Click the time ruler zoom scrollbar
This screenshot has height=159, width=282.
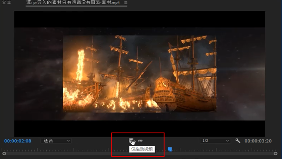click(140, 154)
